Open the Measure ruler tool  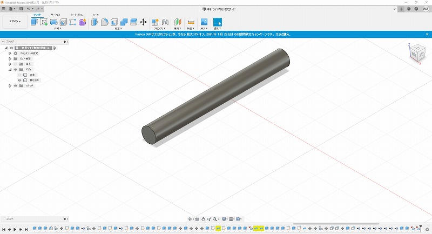click(x=190, y=22)
